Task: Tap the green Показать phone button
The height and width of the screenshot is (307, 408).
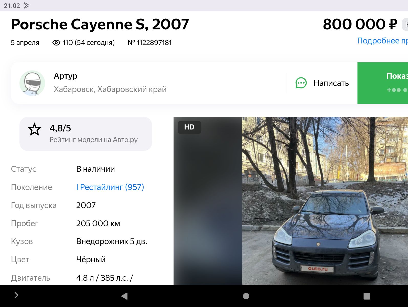Action: point(383,83)
